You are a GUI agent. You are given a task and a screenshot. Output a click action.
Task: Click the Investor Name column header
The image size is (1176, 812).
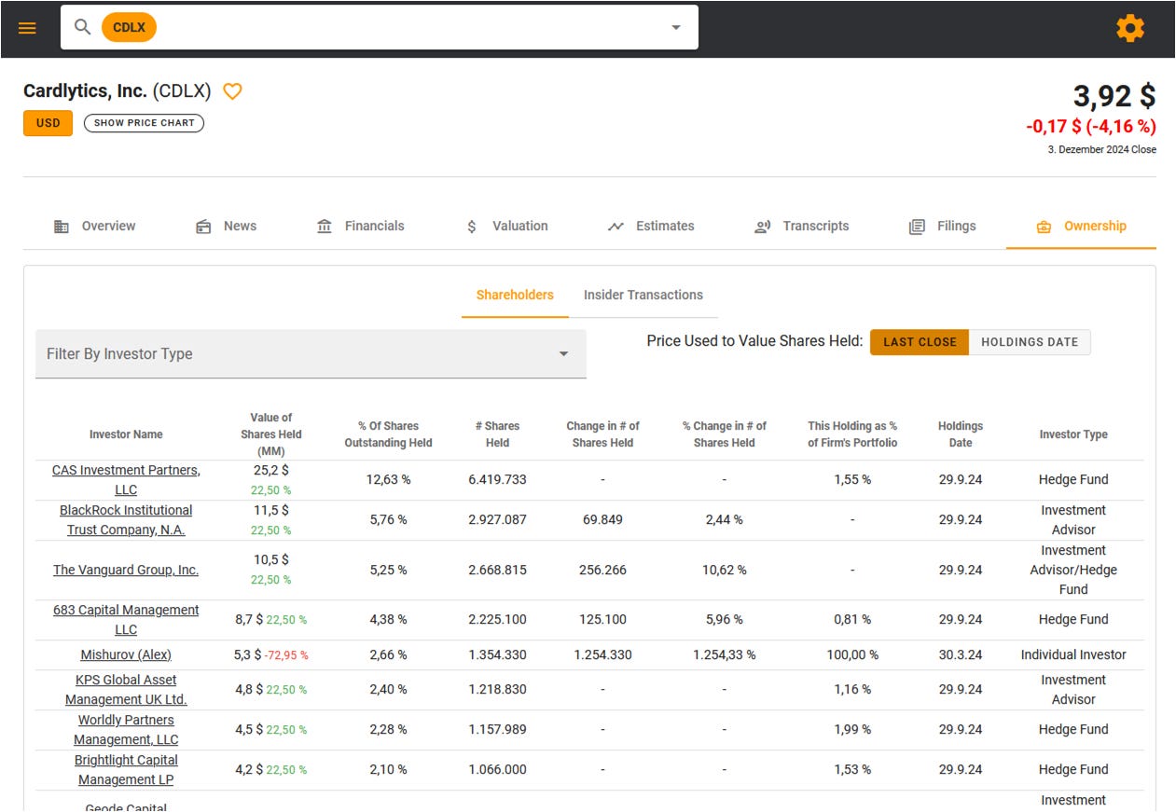pos(126,434)
